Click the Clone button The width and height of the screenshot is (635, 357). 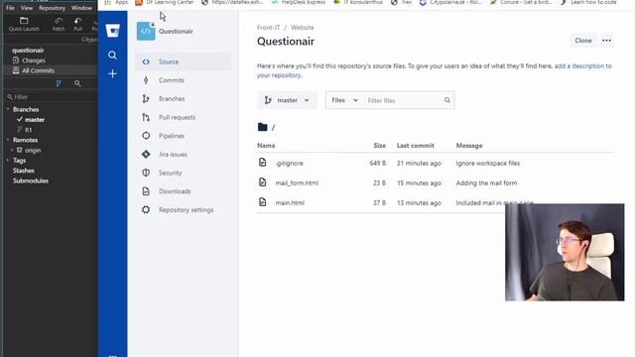point(583,41)
